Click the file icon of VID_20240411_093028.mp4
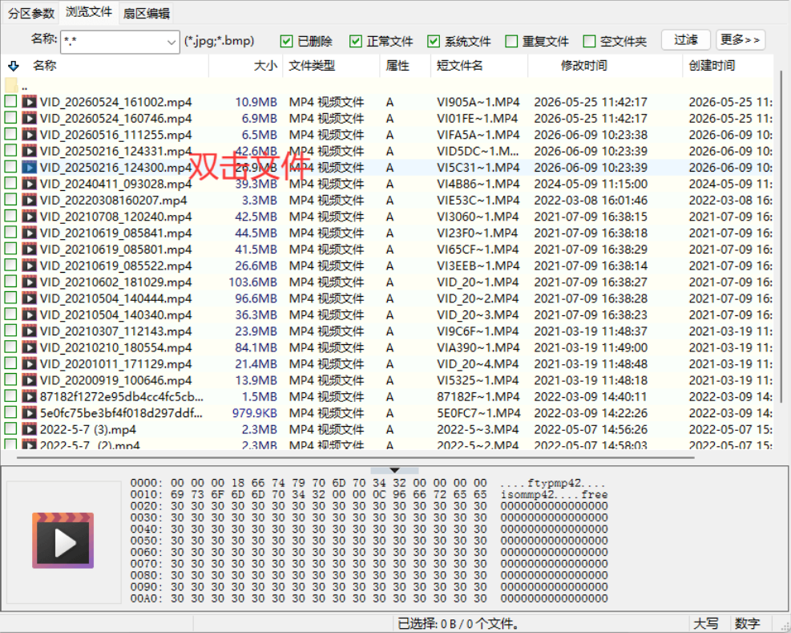The height and width of the screenshot is (633, 791). tap(30, 184)
